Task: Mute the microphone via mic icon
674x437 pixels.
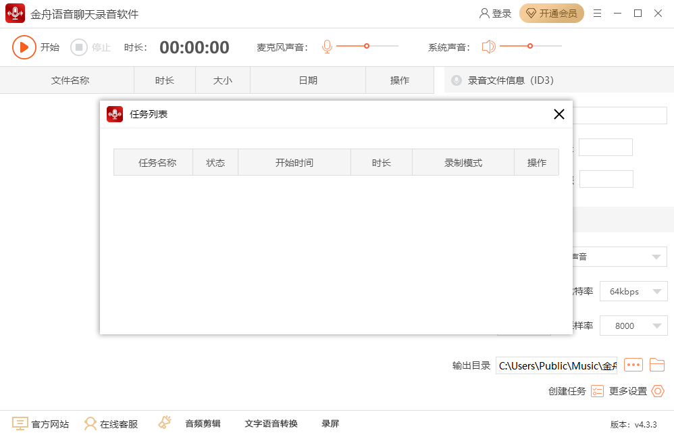Action: 327,47
